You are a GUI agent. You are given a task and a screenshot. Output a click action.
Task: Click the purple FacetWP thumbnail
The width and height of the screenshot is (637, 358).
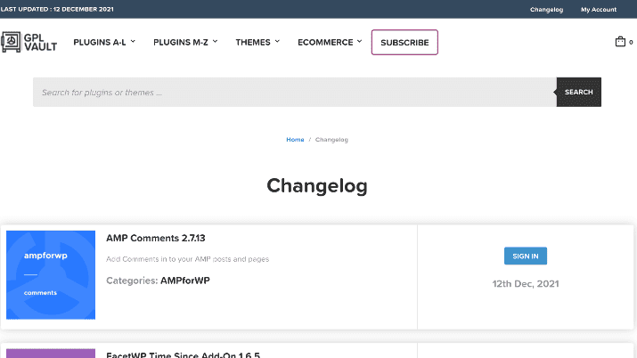51,354
